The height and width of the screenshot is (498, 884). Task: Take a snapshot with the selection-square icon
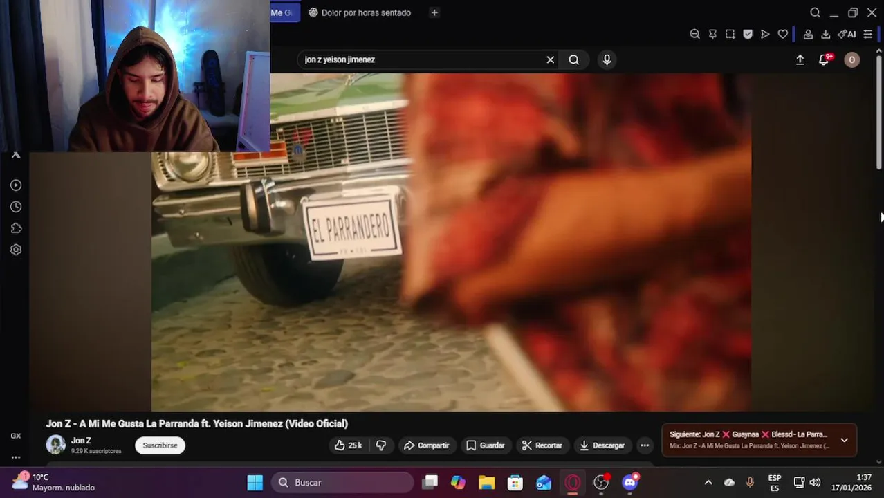point(730,34)
